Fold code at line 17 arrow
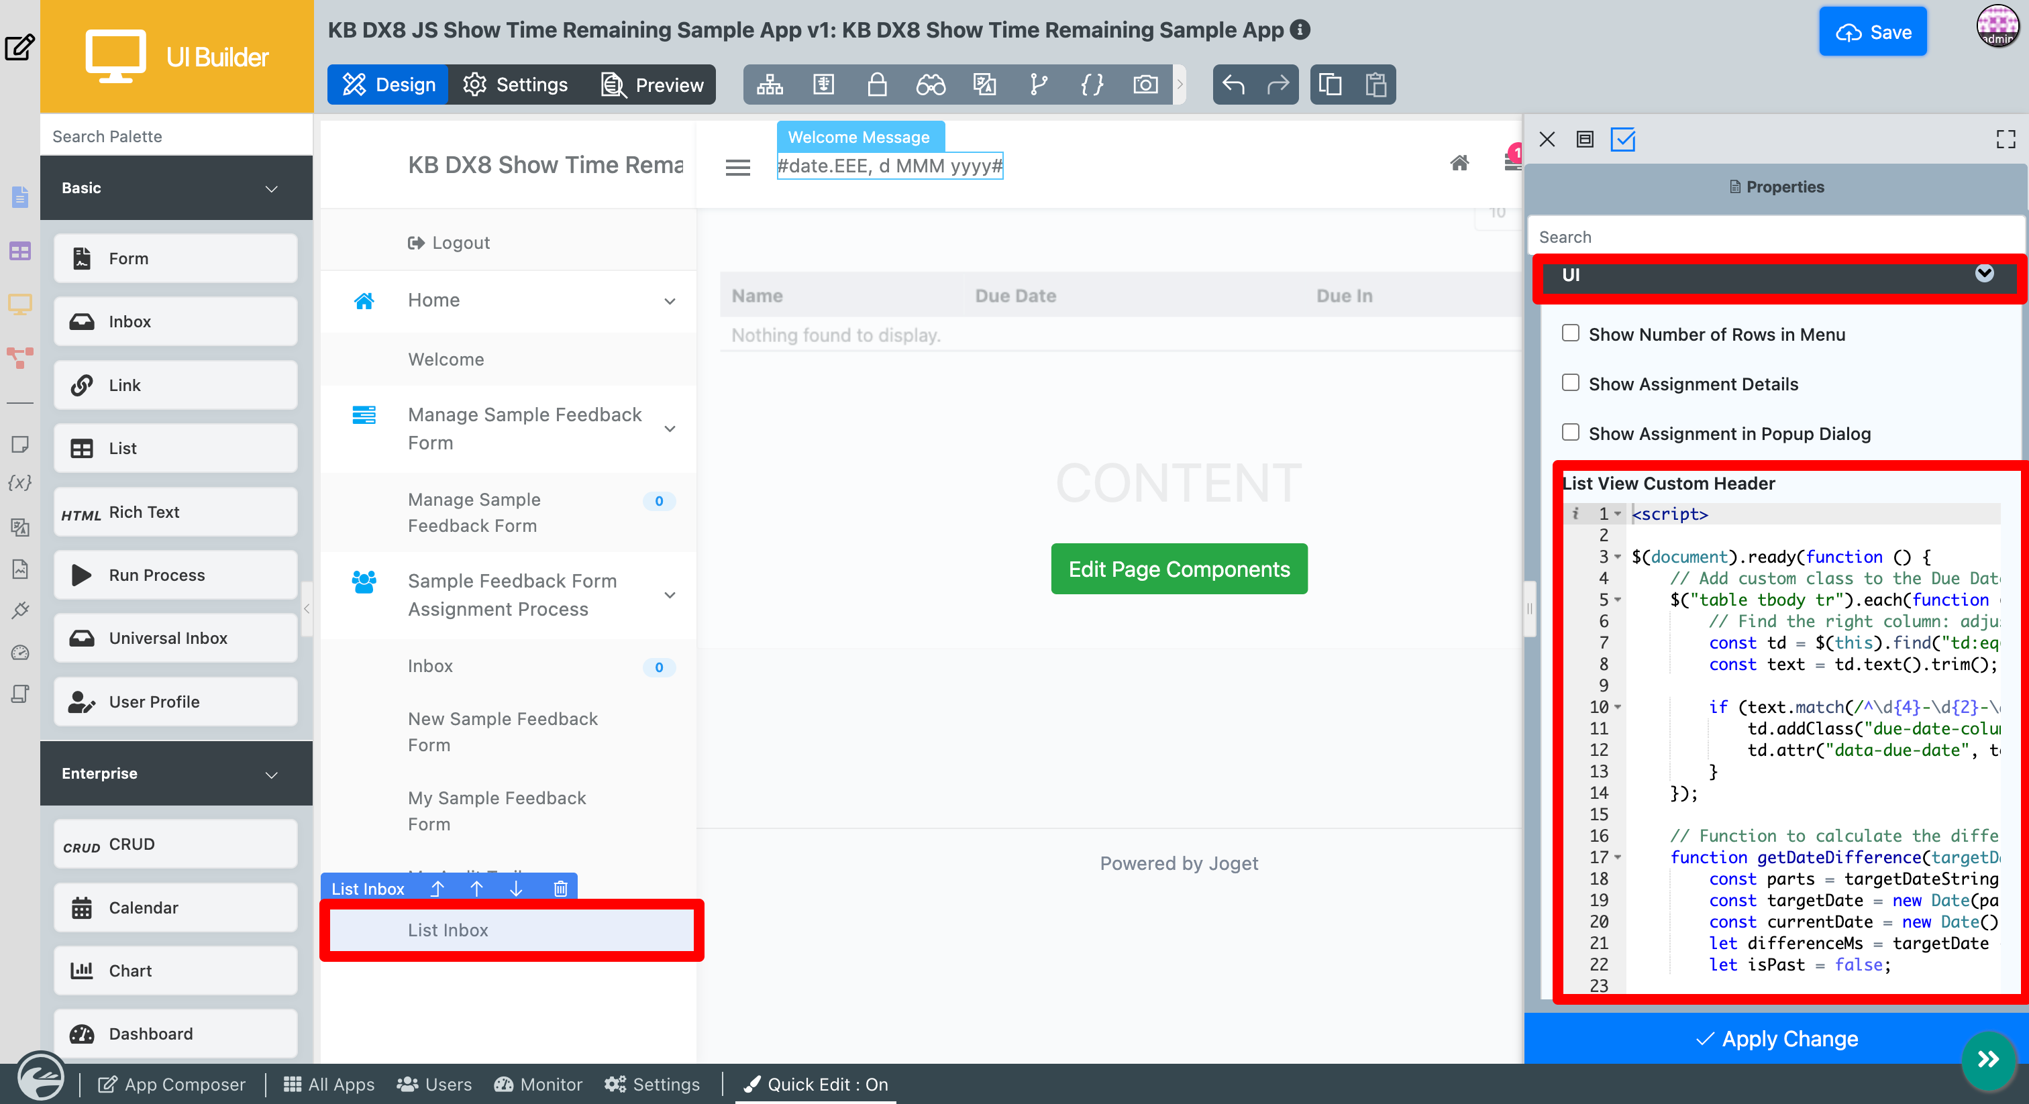Viewport: 2029px width, 1104px height. coord(1618,857)
